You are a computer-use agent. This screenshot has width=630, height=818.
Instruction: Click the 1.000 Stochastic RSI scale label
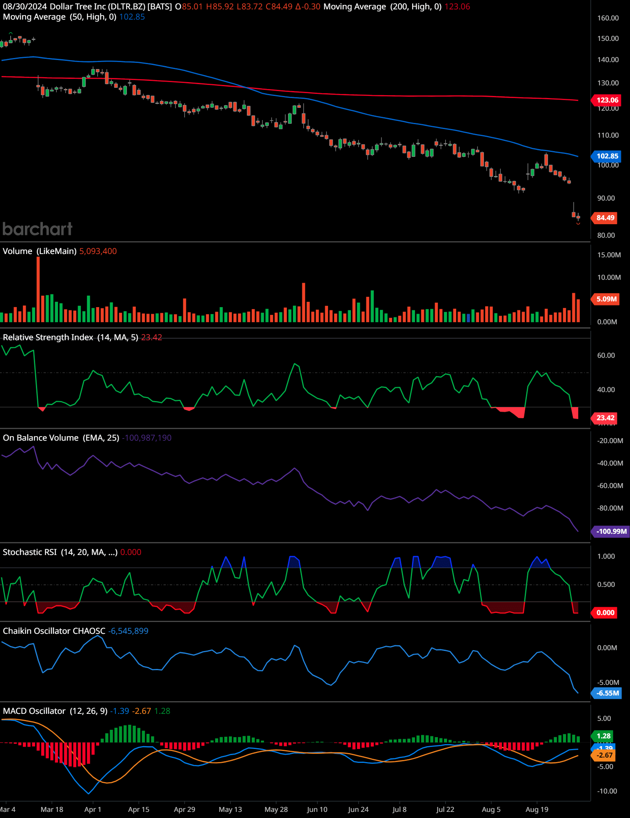coord(606,556)
